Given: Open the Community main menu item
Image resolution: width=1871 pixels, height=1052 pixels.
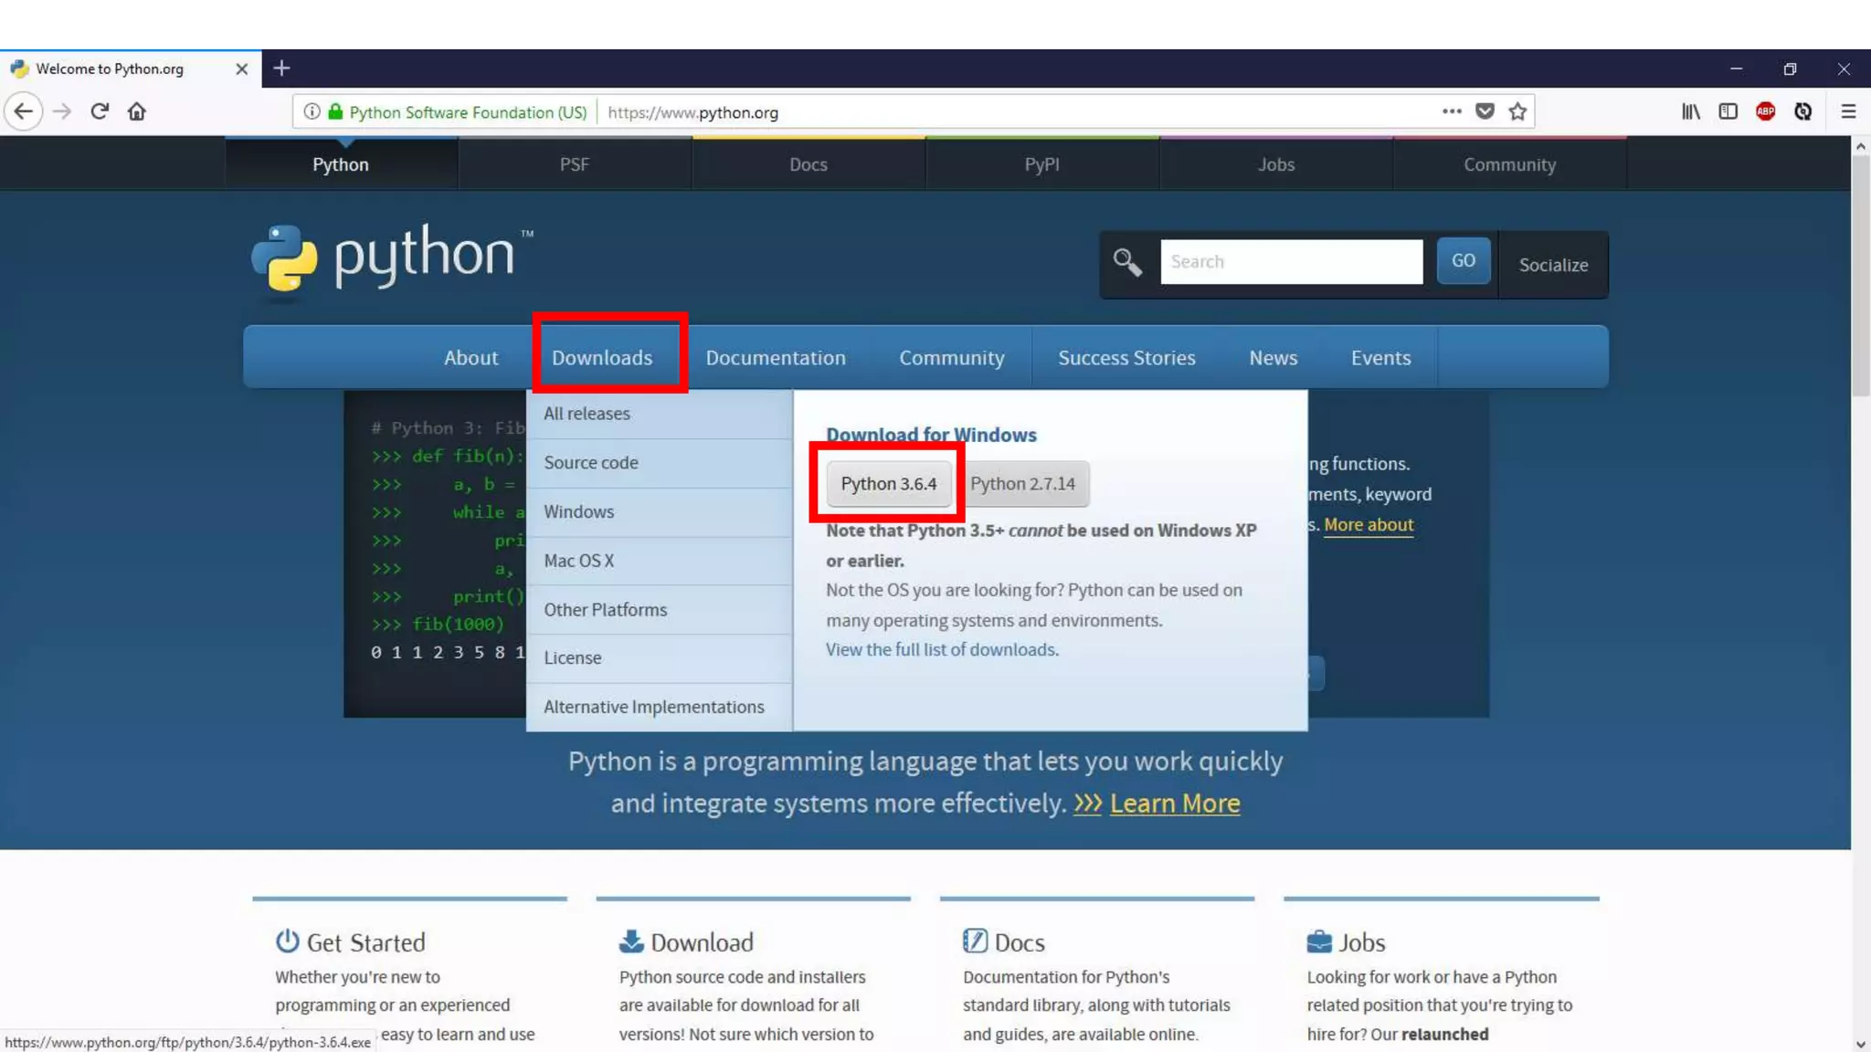Looking at the screenshot, I should pos(952,358).
